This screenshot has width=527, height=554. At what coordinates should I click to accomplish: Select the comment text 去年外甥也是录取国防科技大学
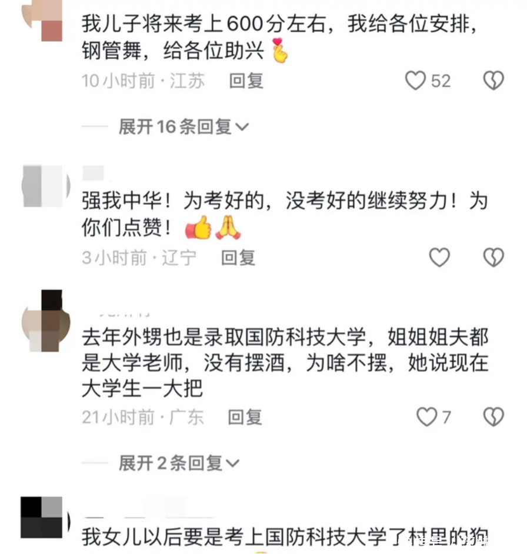pyautogui.click(x=224, y=337)
